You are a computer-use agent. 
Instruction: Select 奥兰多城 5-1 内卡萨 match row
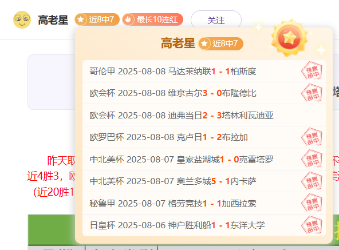[x=204, y=181]
